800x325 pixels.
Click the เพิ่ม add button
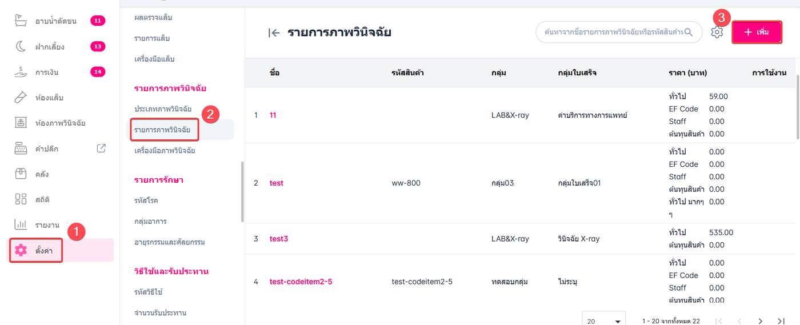coord(757,33)
